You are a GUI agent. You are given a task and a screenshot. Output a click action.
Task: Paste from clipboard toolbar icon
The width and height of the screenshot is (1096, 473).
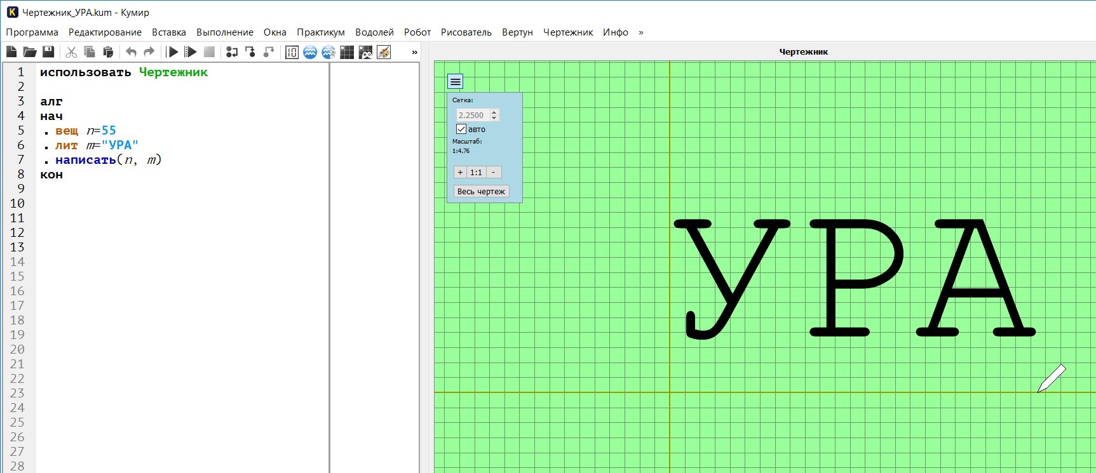coord(108,52)
